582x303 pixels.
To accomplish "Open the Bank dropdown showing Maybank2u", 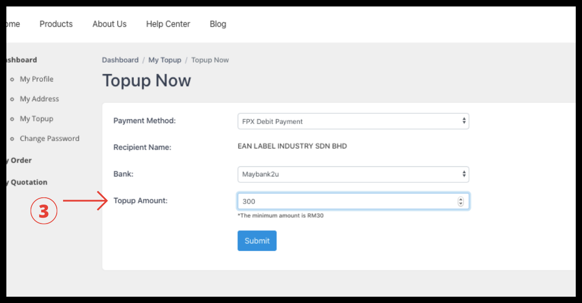I will coord(353,175).
